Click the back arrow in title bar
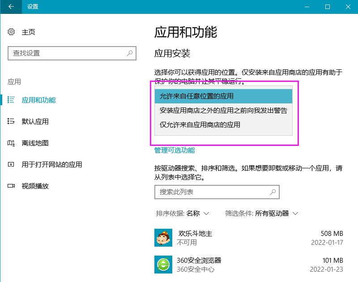This screenshot has width=358, height=282. [x=11, y=7]
